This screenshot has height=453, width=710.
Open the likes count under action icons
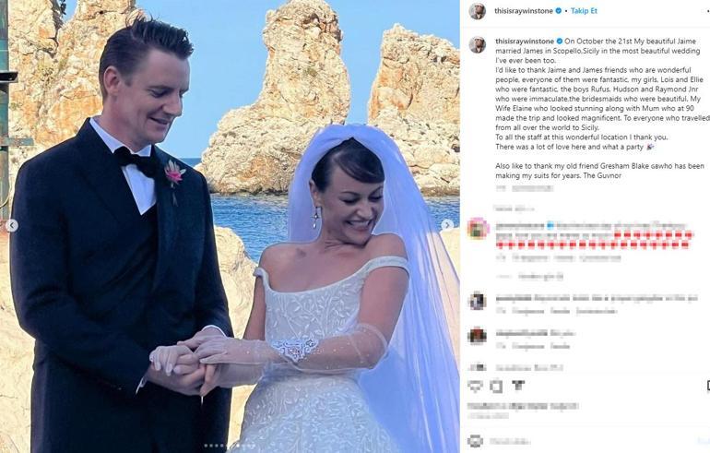click(523, 406)
